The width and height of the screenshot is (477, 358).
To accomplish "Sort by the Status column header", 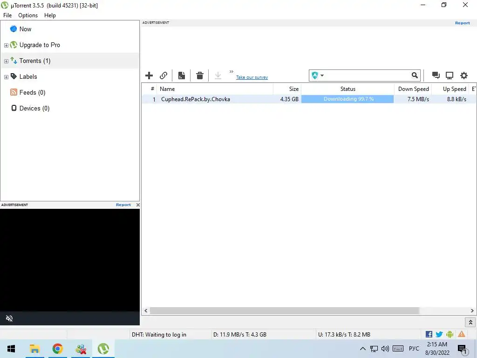I will tap(348, 89).
